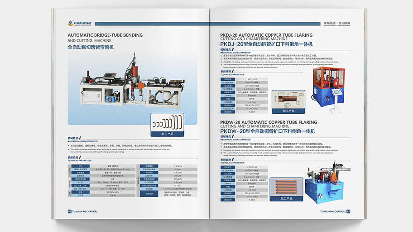This screenshot has height=232, width=413.
Task: Click the PKDW-20 parameters table
Action: 244,184
